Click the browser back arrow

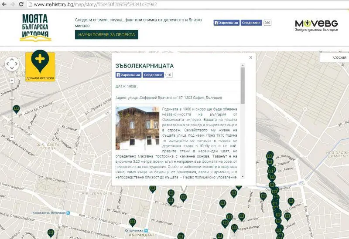(5, 4)
